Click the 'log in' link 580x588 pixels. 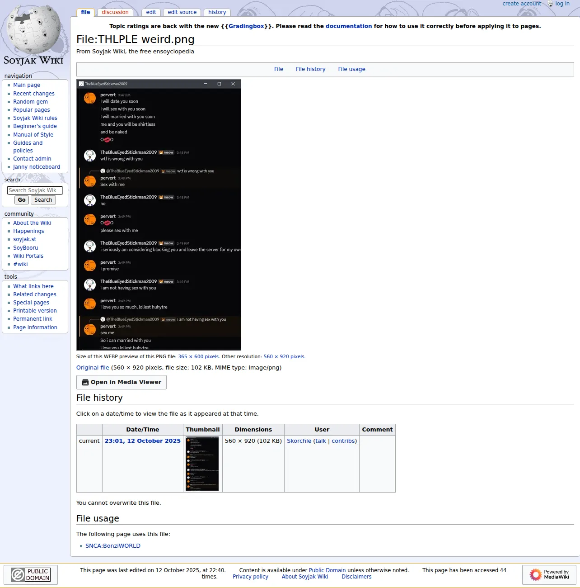coord(562,4)
